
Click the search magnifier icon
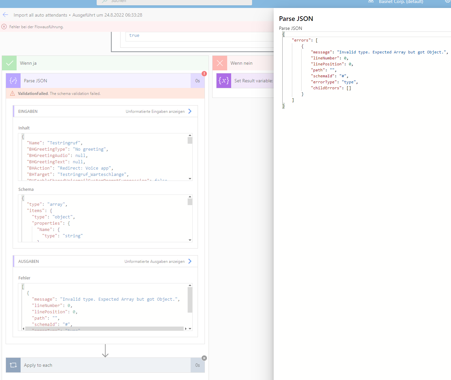pyautogui.click(x=105, y=1)
